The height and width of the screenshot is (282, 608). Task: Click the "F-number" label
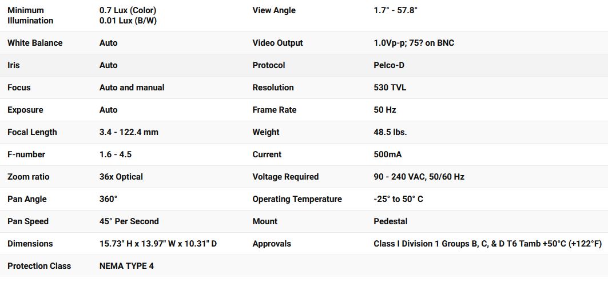point(26,154)
